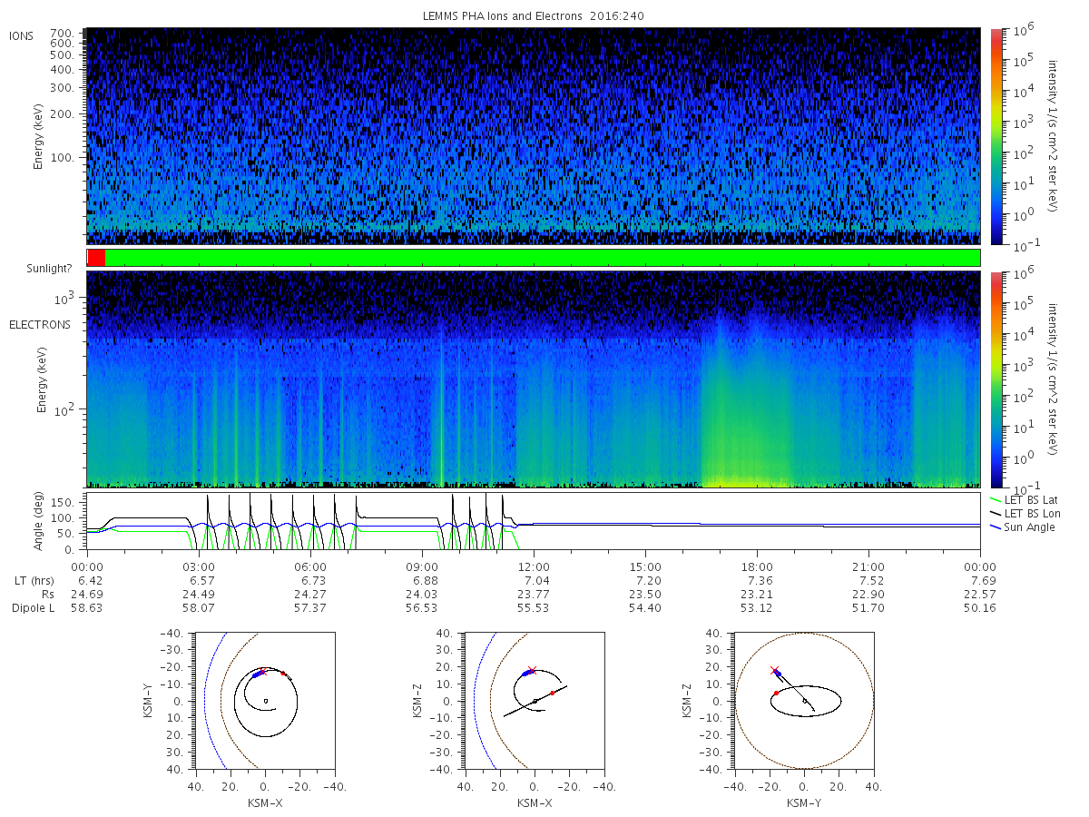This screenshot has width=1089, height=817.
Task: Click the Dipole L row label
Action: pyautogui.click(x=33, y=607)
